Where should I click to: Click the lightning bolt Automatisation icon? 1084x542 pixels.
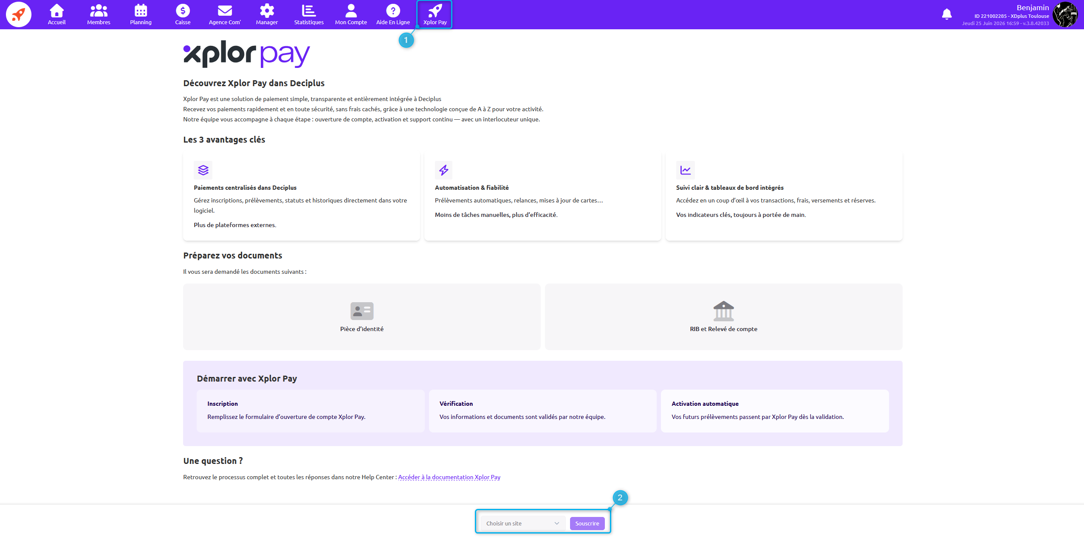(444, 170)
